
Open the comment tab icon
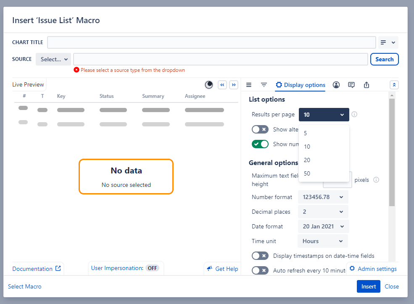point(351,85)
